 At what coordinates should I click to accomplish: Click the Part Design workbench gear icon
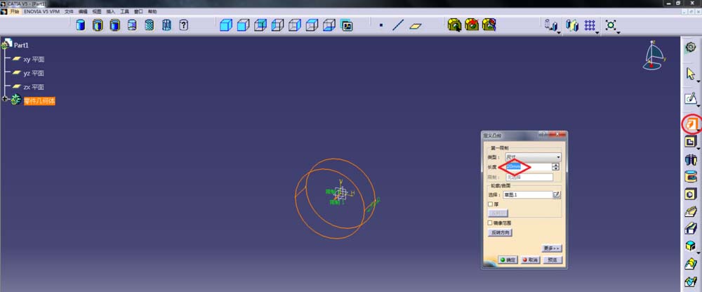tap(690, 47)
